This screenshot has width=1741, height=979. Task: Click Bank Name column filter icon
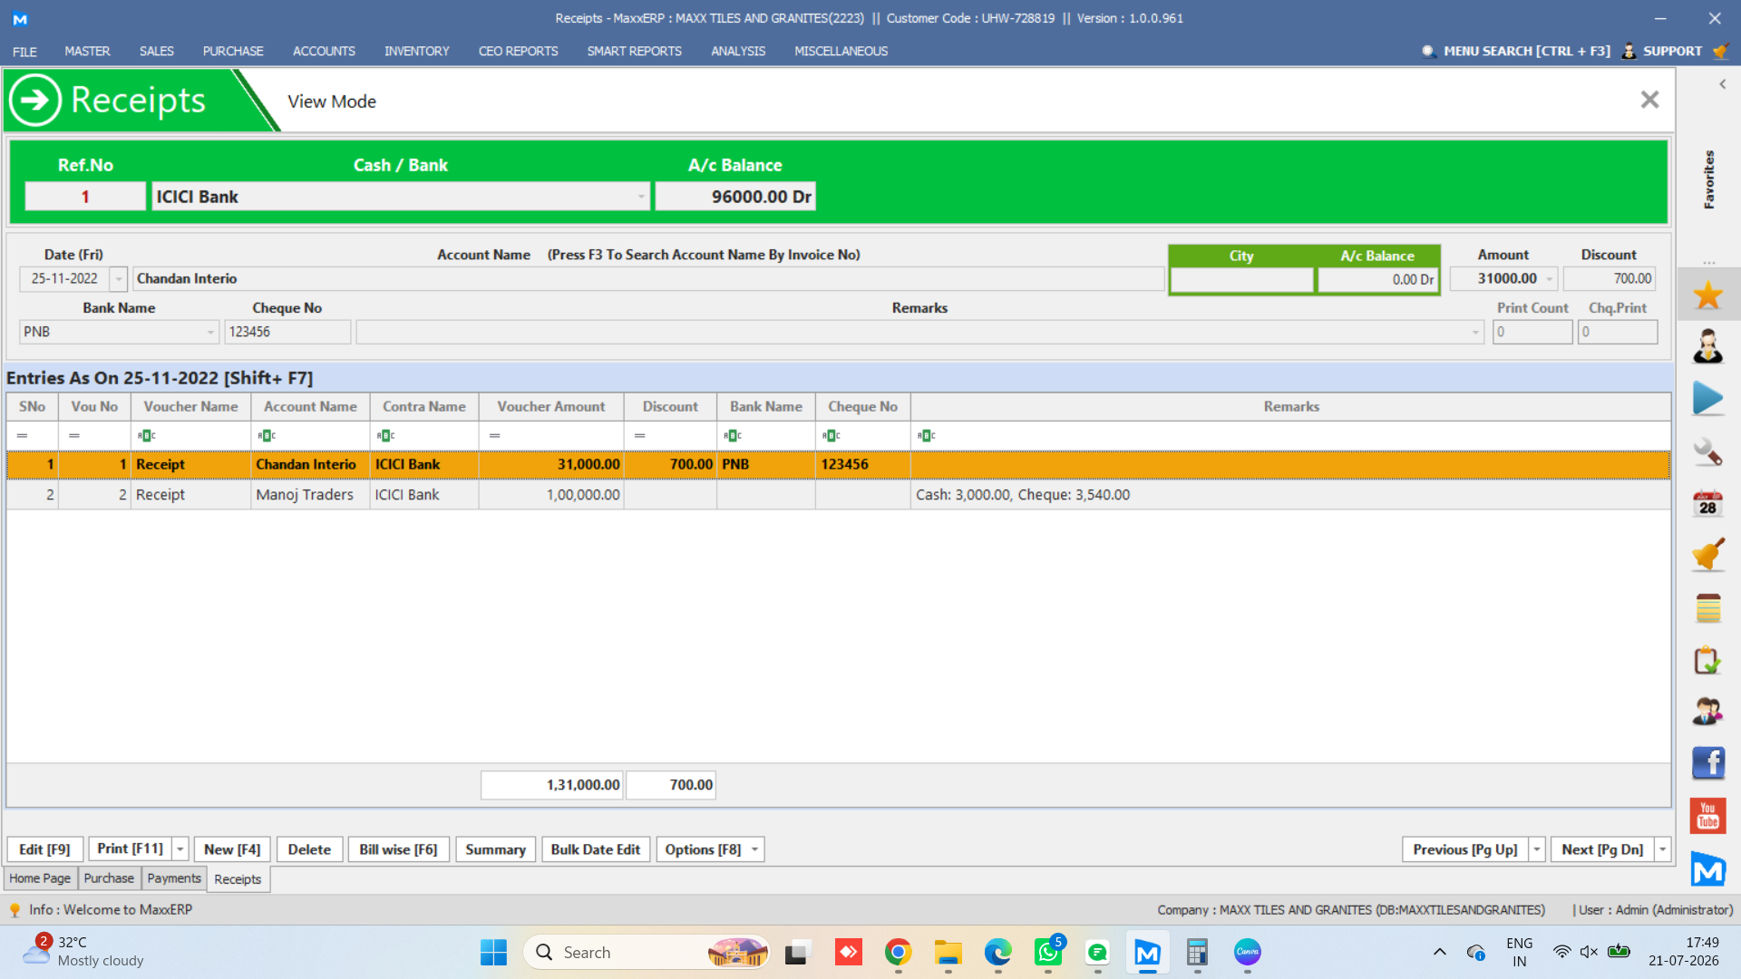pos(733,436)
